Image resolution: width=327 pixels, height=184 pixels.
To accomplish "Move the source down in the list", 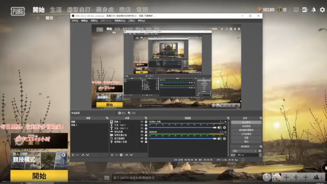I will (131, 155).
